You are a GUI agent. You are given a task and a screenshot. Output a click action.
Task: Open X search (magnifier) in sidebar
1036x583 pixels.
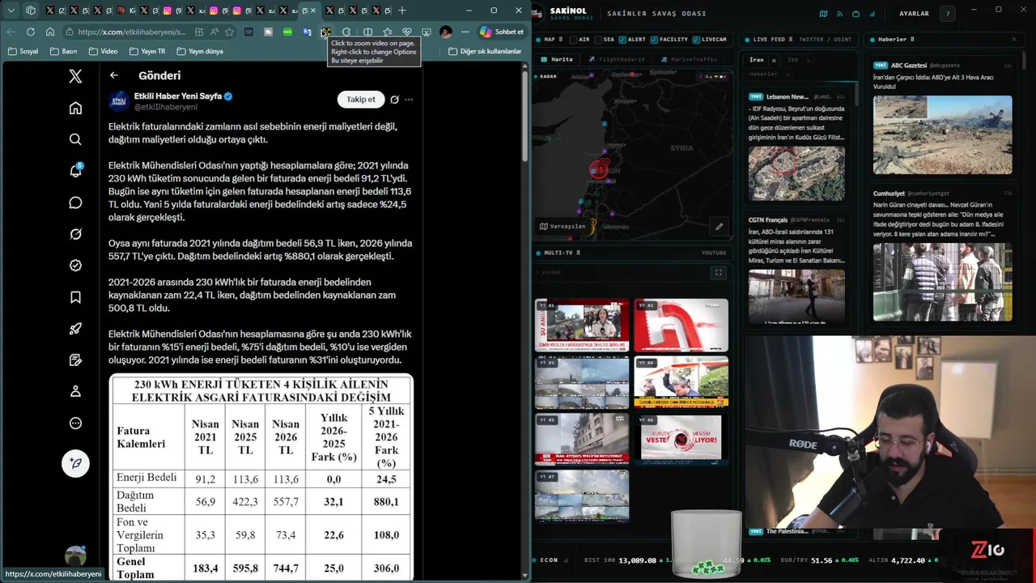(x=75, y=139)
